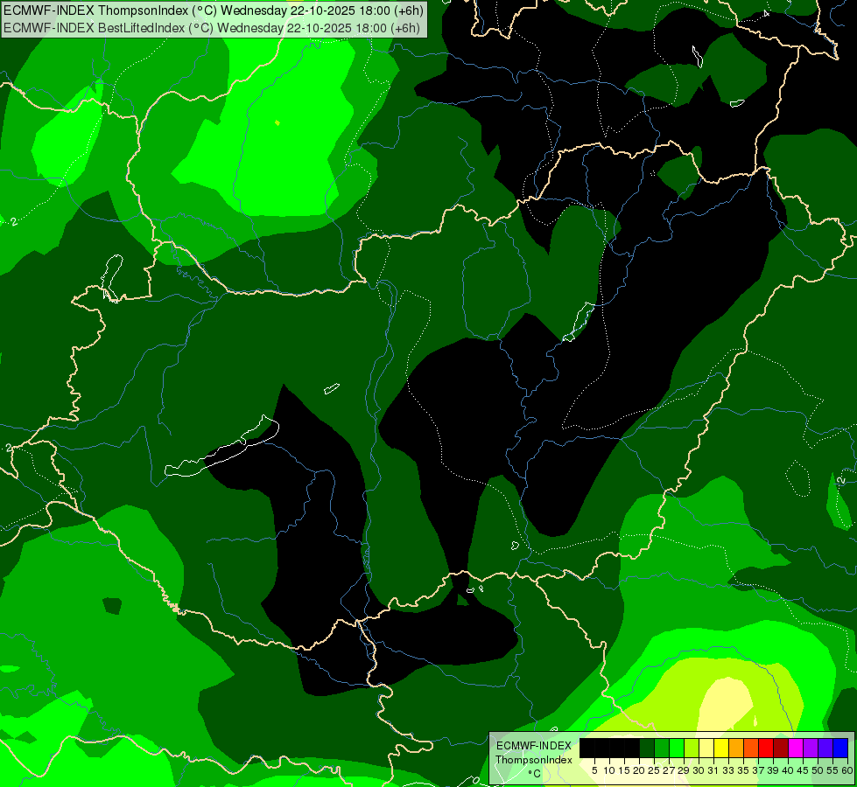Click the legend tick label 20
857x787 pixels.
point(639,770)
